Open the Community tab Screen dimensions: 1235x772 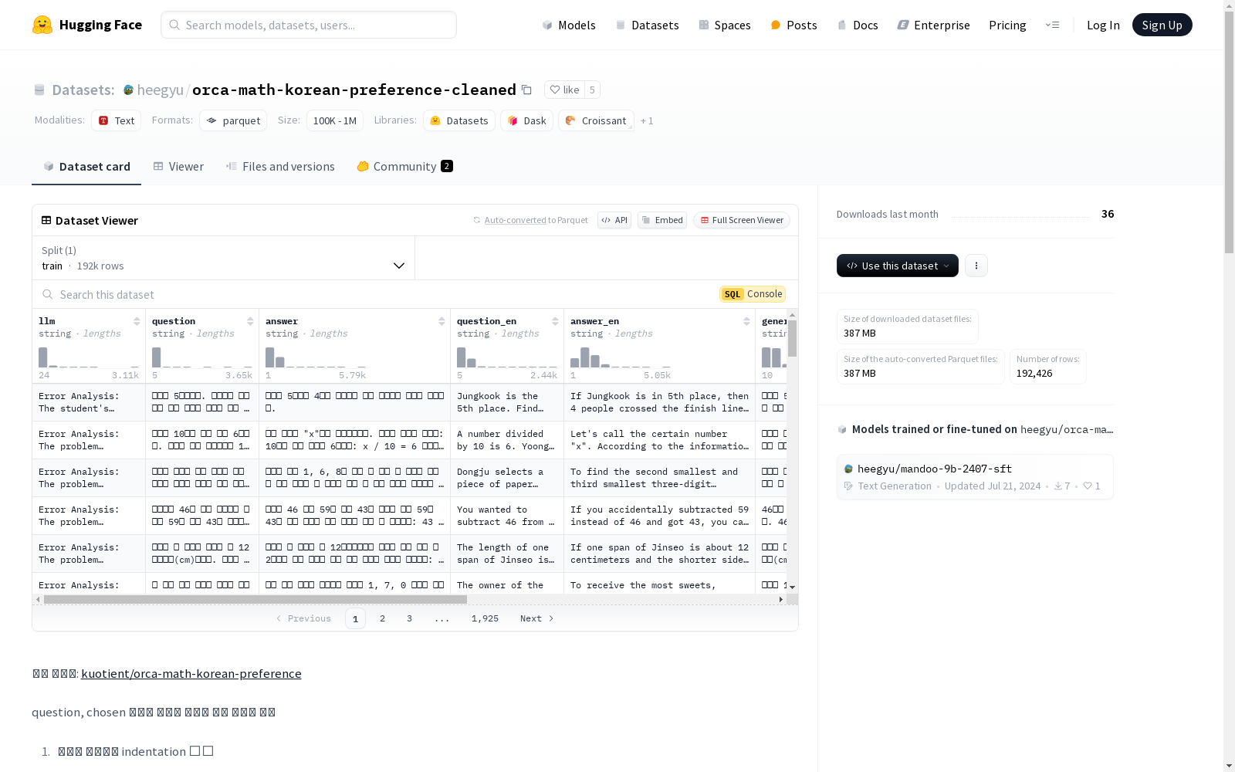[x=404, y=166]
